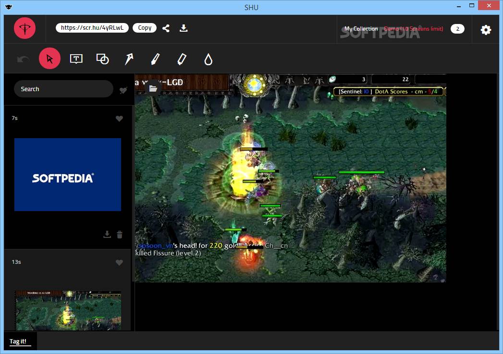Open settings with the gear icon
This screenshot has width=503, height=354.
point(486,30)
